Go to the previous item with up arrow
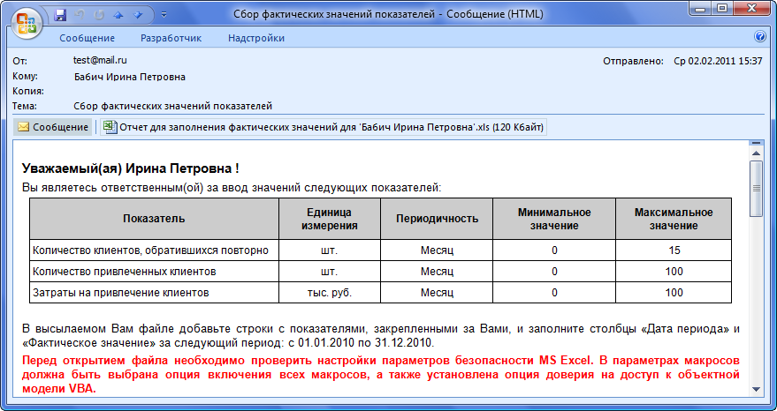 [x=118, y=15]
